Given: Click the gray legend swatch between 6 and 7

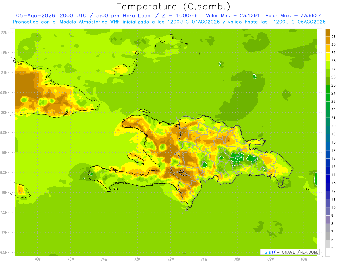Looking at the screenshot, I should tap(328, 236).
